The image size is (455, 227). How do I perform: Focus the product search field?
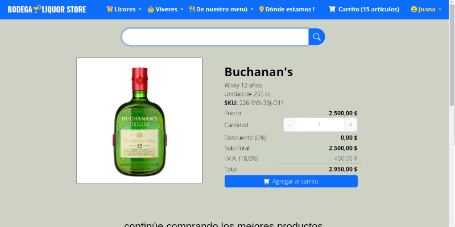point(215,37)
